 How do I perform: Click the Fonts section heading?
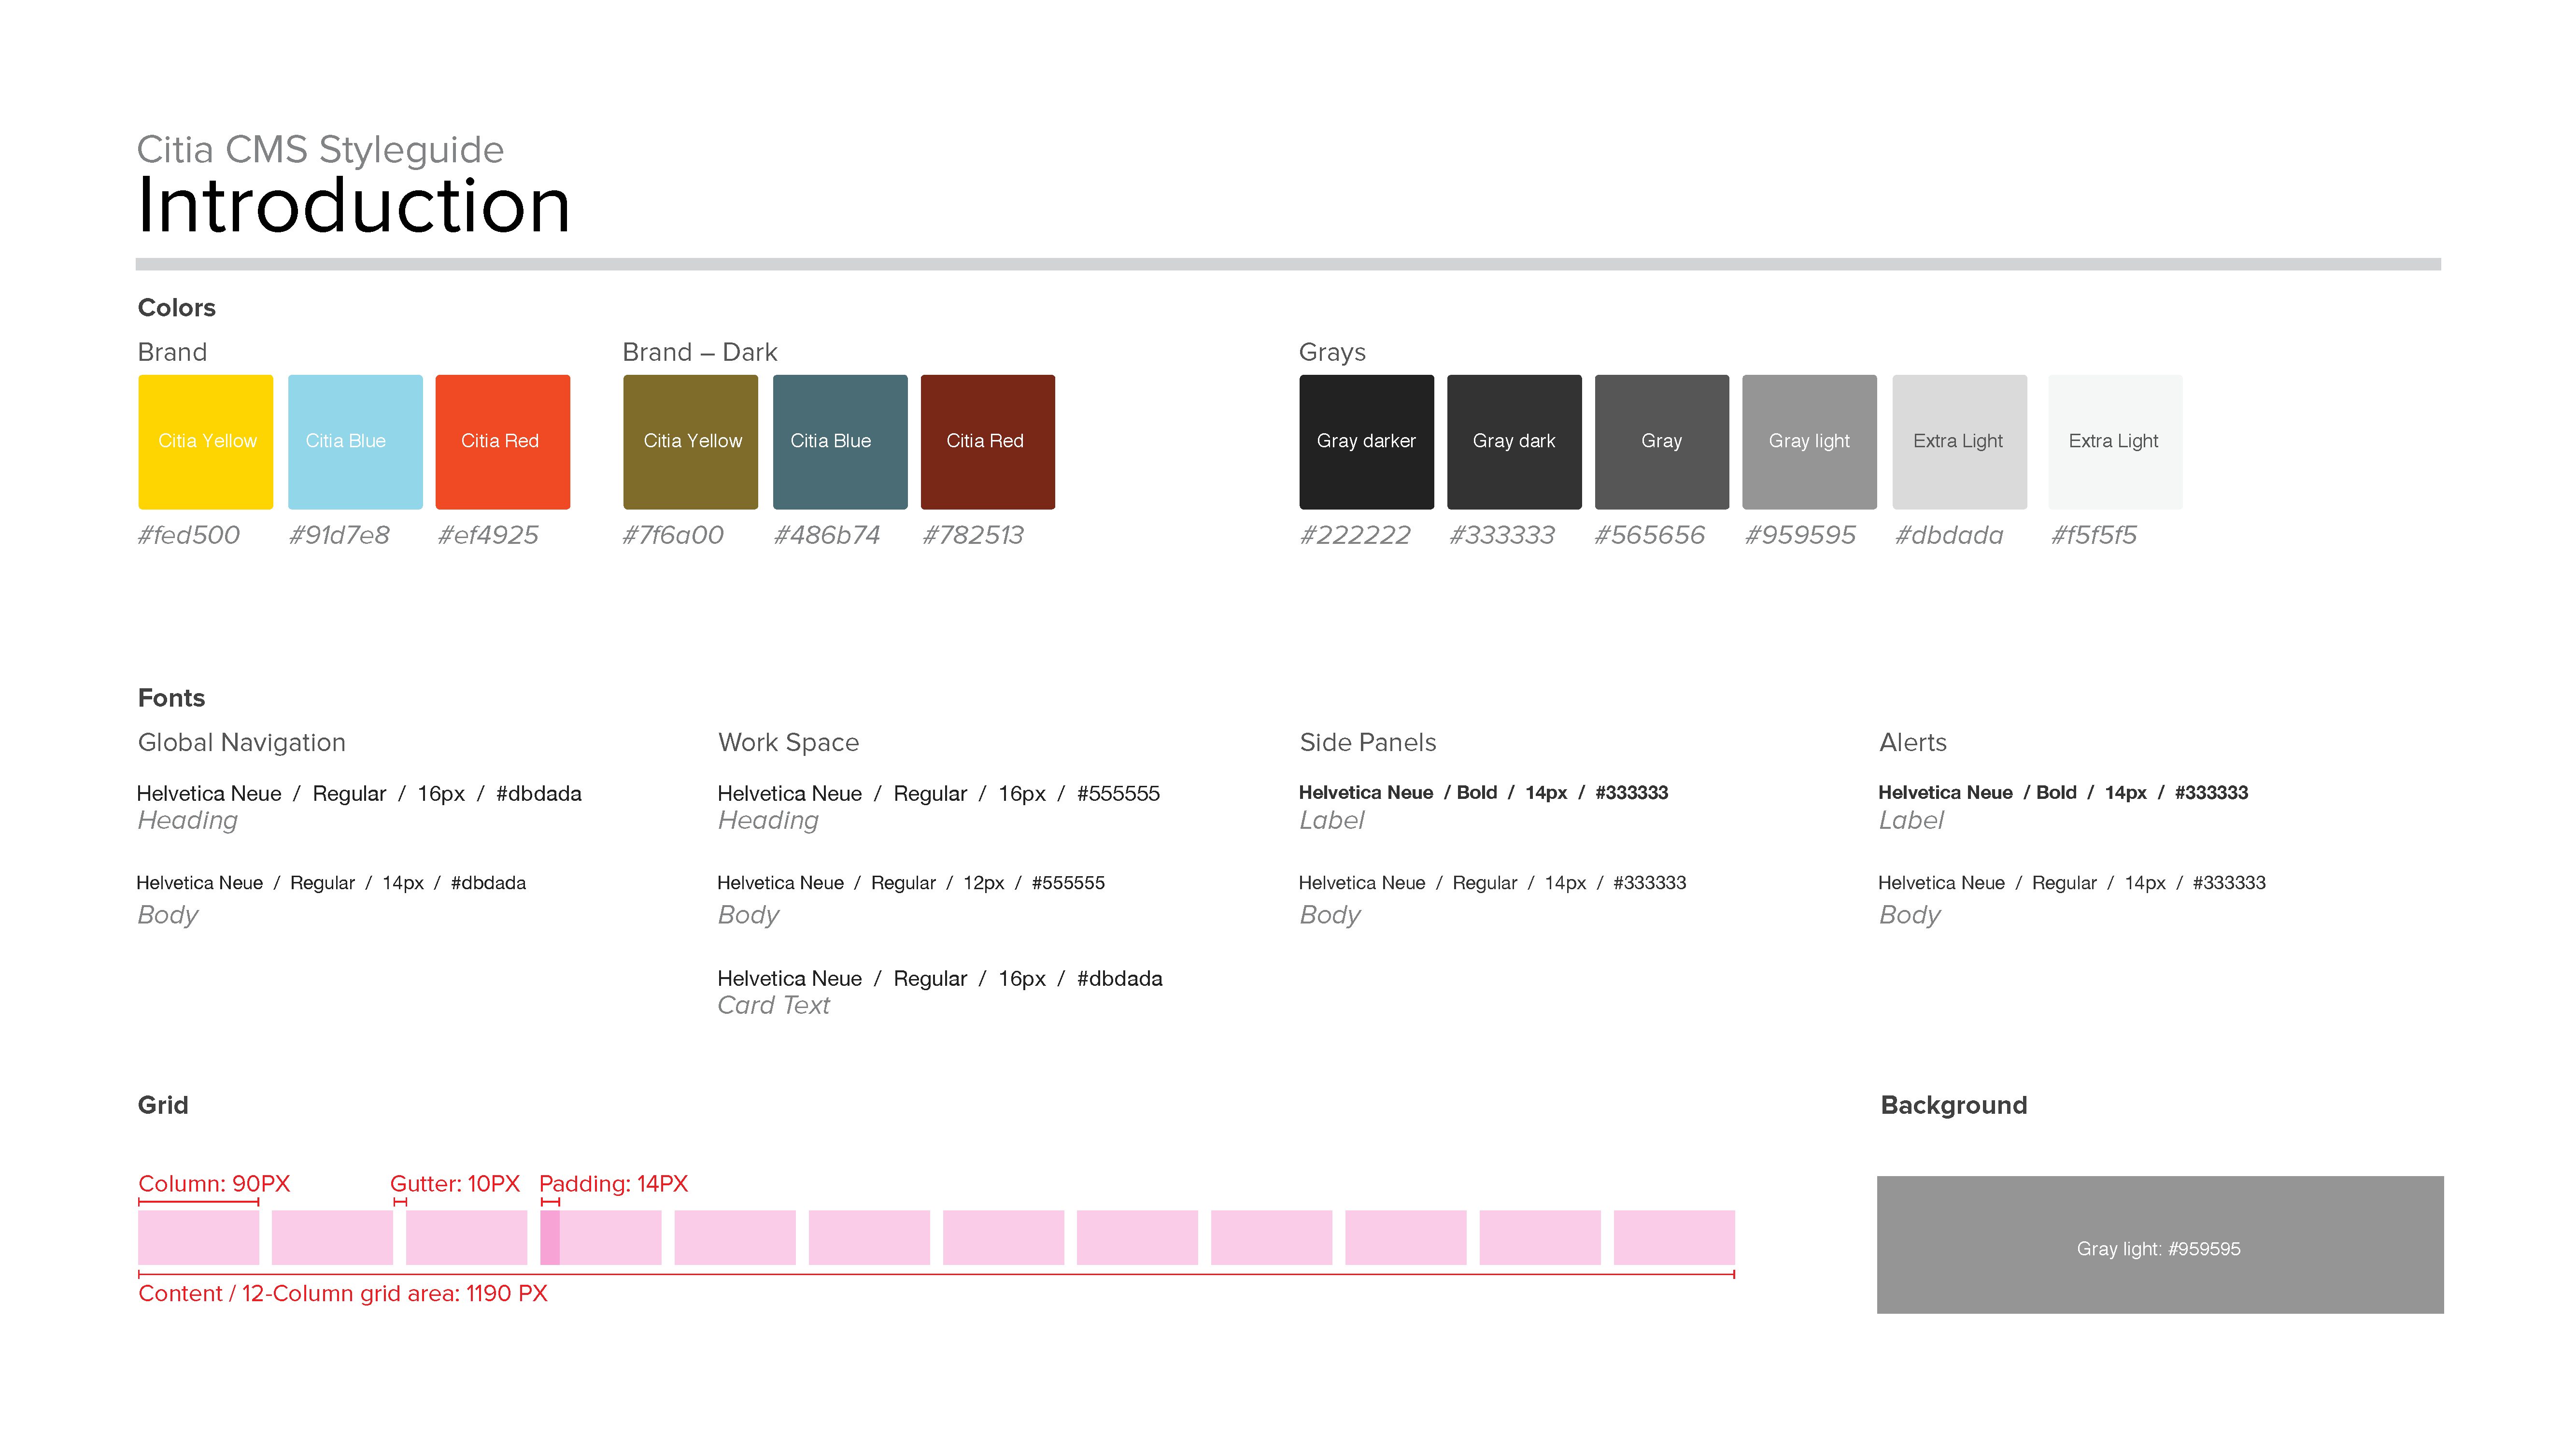coord(171,698)
